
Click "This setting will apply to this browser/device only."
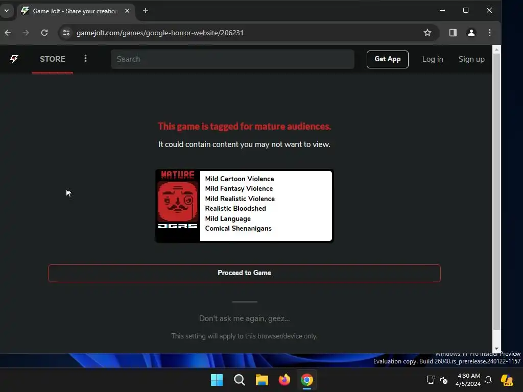(x=244, y=336)
